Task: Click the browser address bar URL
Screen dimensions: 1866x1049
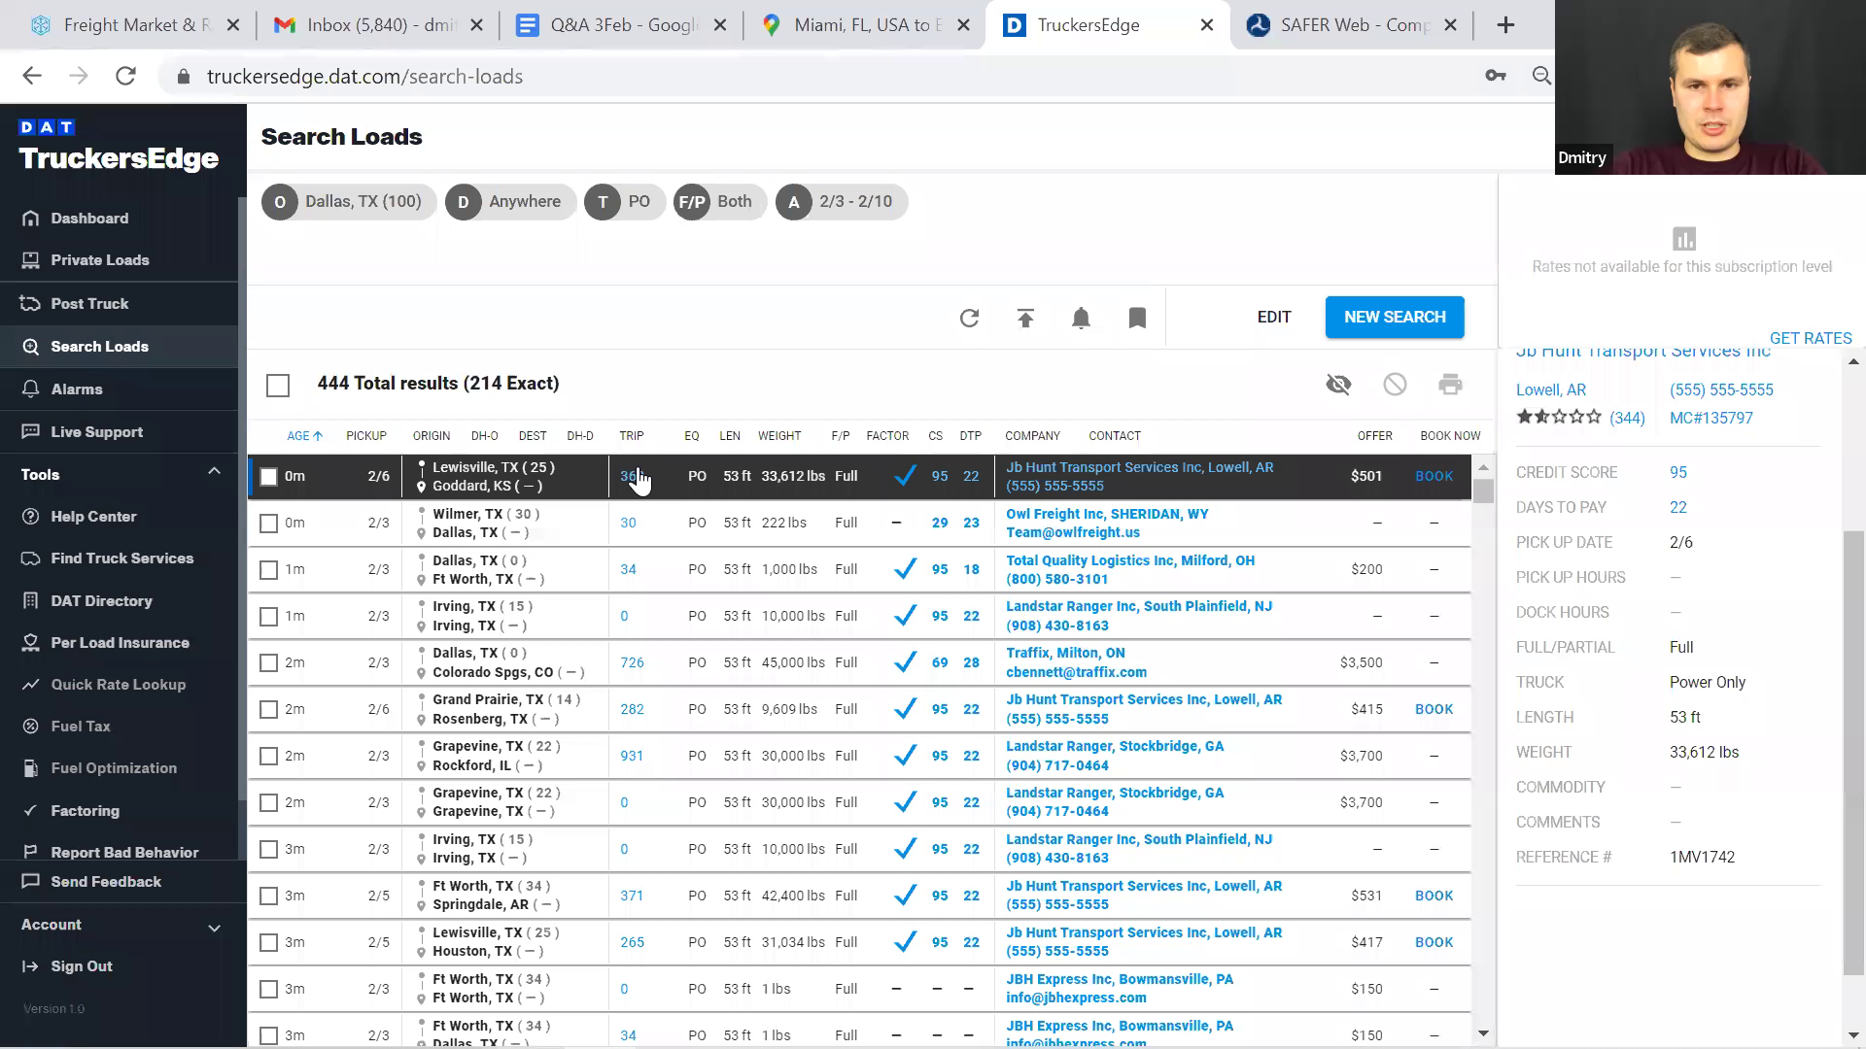Action: [x=364, y=77]
